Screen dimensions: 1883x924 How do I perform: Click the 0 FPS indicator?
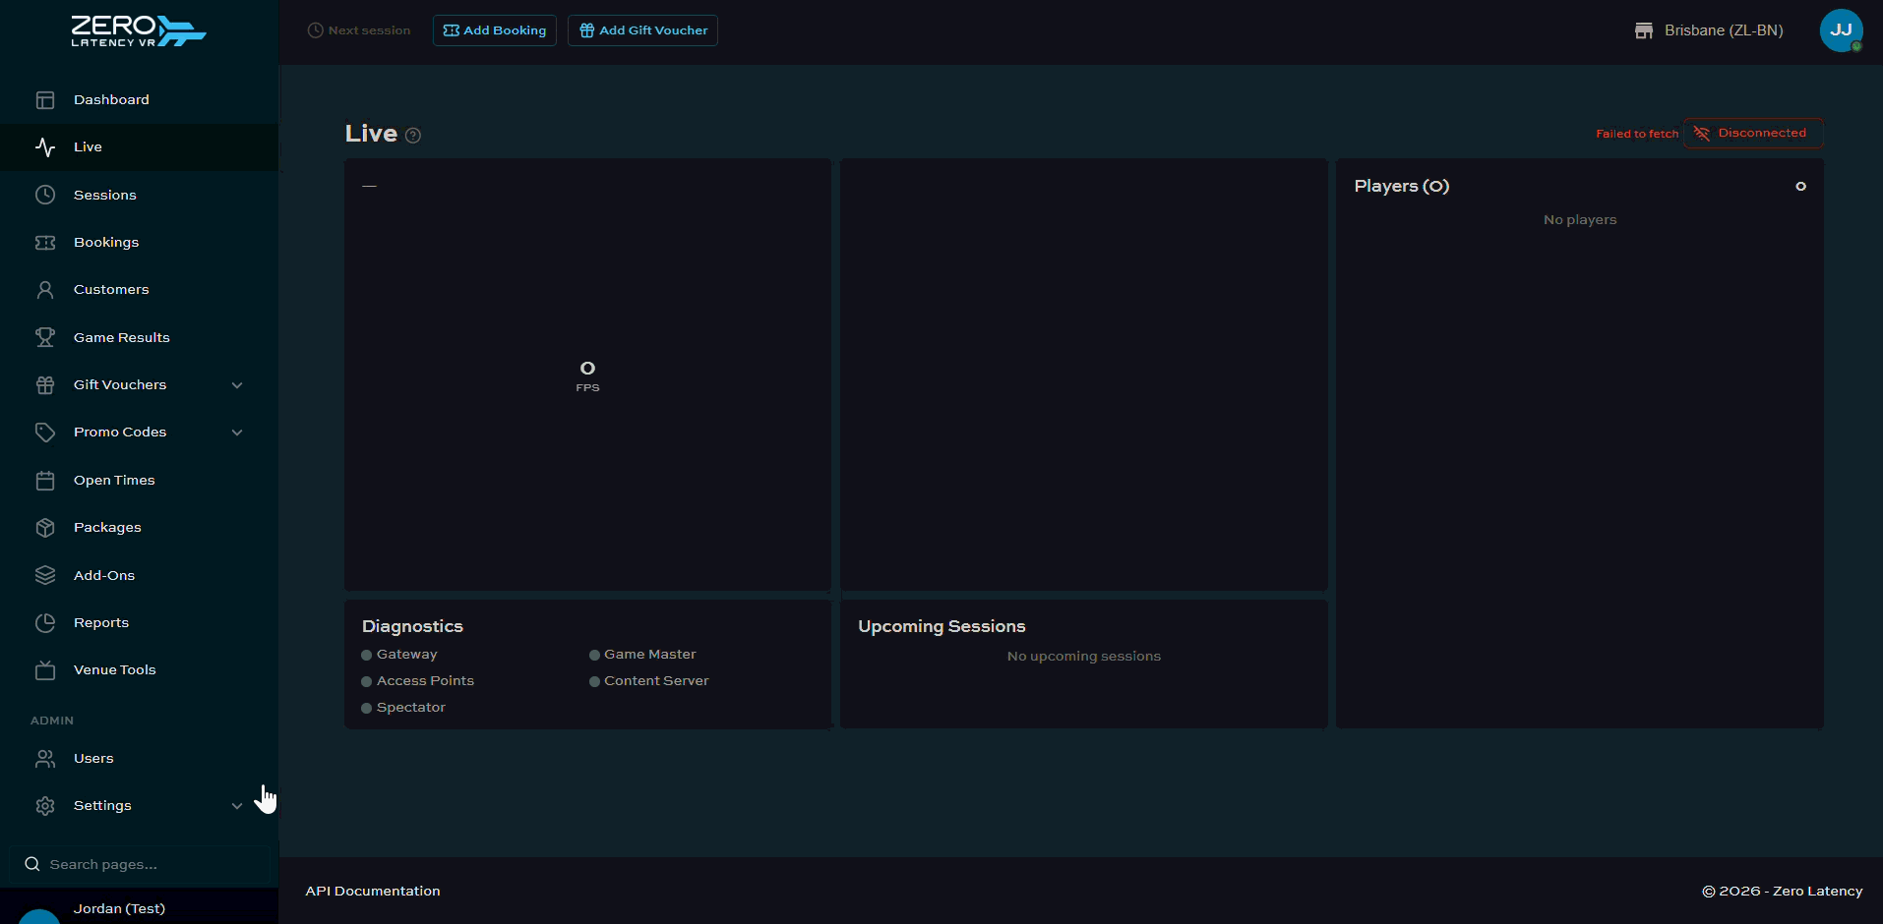(x=587, y=375)
